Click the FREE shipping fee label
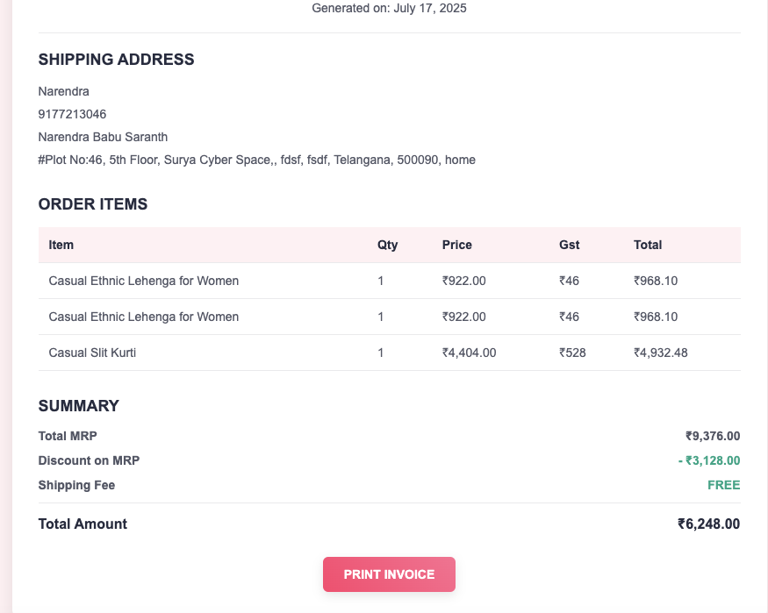The width and height of the screenshot is (768, 613). coord(723,485)
